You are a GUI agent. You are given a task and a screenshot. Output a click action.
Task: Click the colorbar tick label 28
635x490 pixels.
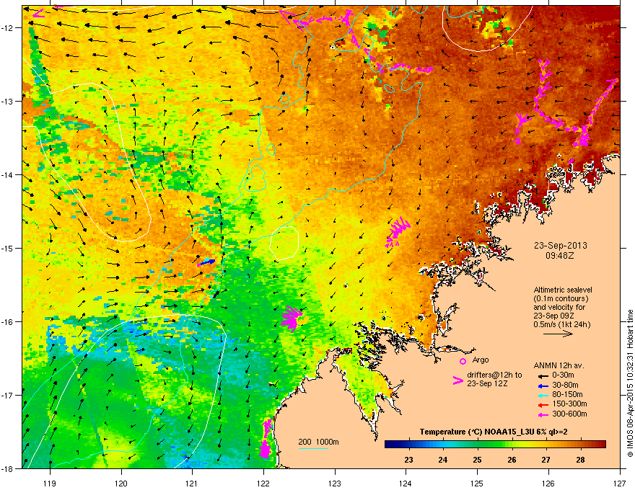tap(580, 460)
